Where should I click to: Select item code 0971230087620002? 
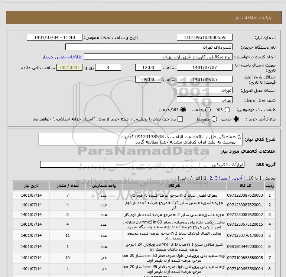(245, 215)
